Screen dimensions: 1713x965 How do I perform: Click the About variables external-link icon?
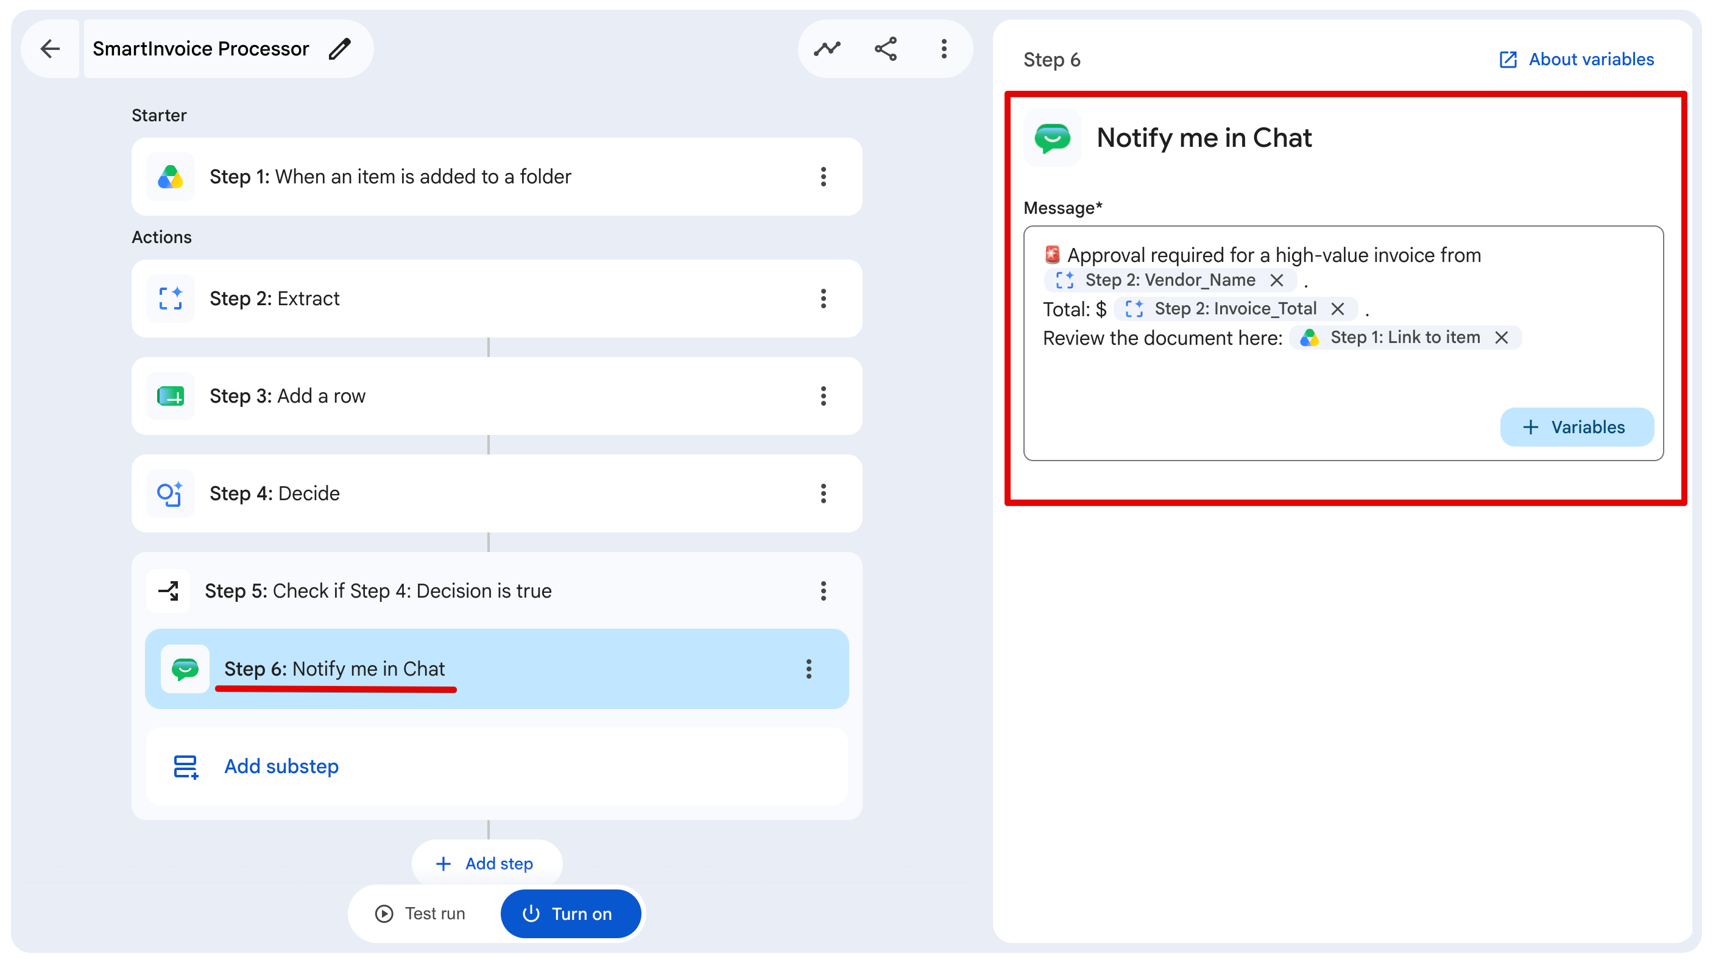point(1508,60)
